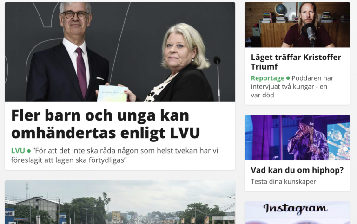357x224 pixels.
Task: Click the man with glasses in the photo
Action: 68,52
